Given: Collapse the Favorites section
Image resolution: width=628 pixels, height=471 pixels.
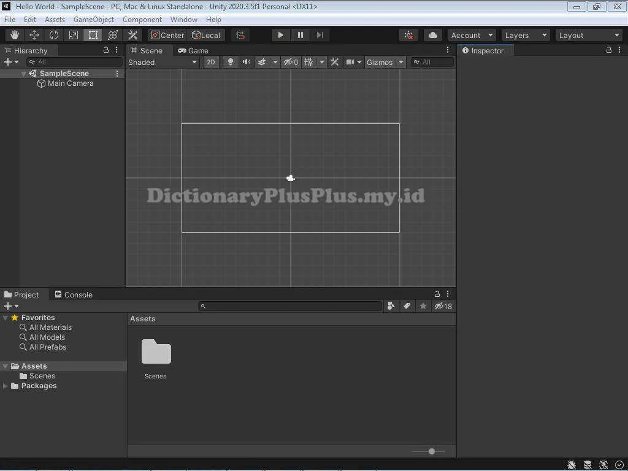Looking at the screenshot, I should click(x=5, y=318).
